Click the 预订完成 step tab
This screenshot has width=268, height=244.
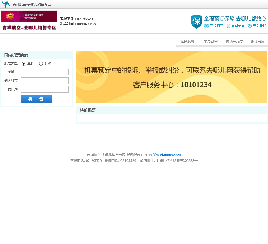point(258,41)
